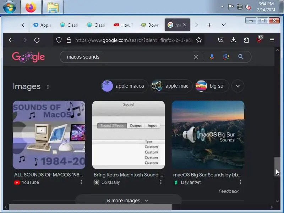Open a new tab with plus button
The width and height of the screenshot is (284, 213).
[x=209, y=25]
